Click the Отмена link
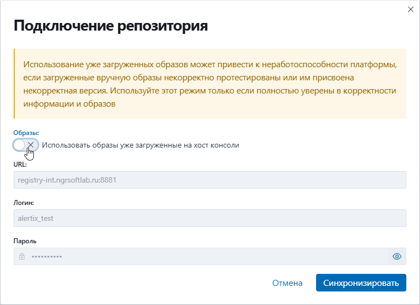The width and height of the screenshot is (420, 305). coord(287,283)
